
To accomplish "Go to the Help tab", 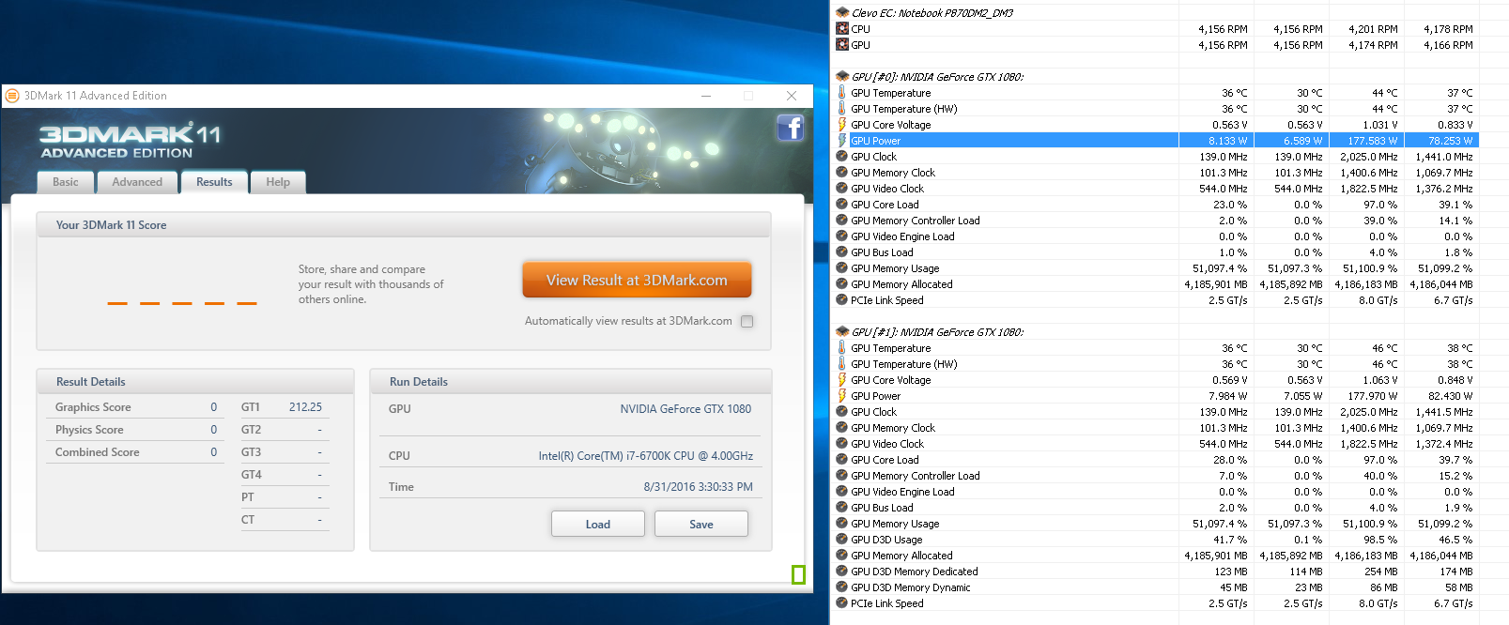I will click(278, 182).
